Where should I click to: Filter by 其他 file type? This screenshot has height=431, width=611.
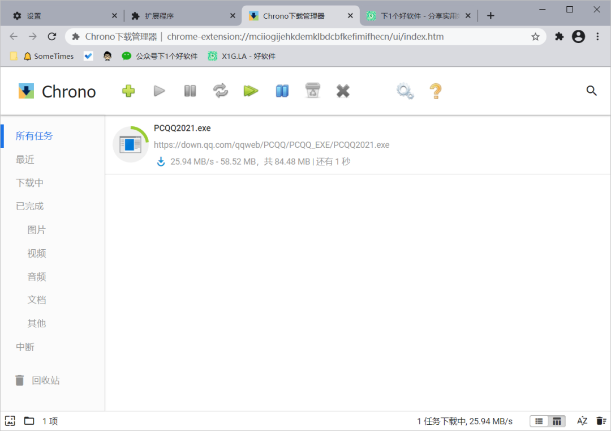coord(37,323)
